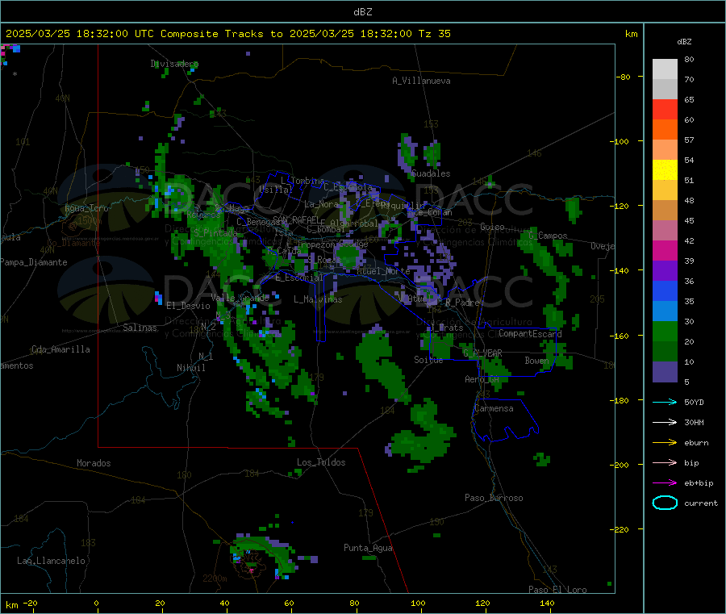The width and height of the screenshot is (726, 614).
Task: Click the 50YD cyan arrow legend icon
Action: point(665,402)
